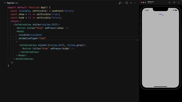Click the editor minimap scrollbar marker
The width and height of the screenshot is (182, 102).
tap(138, 40)
